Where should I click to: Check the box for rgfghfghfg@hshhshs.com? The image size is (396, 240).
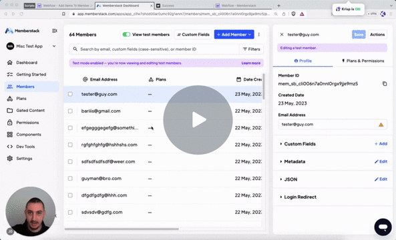click(70, 145)
